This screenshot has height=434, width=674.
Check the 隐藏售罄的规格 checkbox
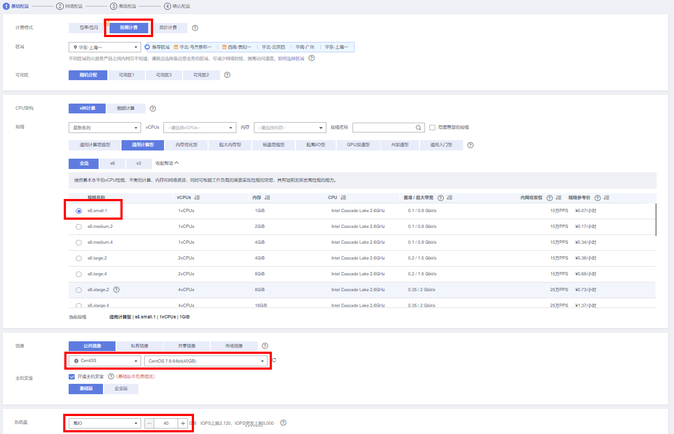click(x=432, y=128)
